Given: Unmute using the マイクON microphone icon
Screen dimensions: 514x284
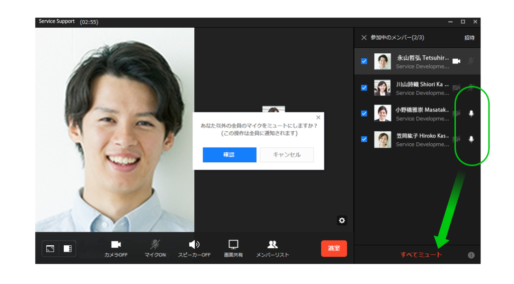Looking at the screenshot, I should (x=155, y=245).
